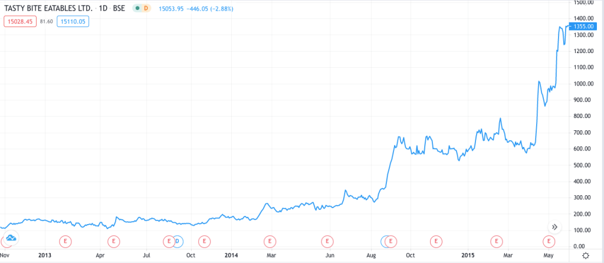The width and height of the screenshot is (604, 263).
Task: Select the blue D dividend marker
Action: click(x=178, y=241)
